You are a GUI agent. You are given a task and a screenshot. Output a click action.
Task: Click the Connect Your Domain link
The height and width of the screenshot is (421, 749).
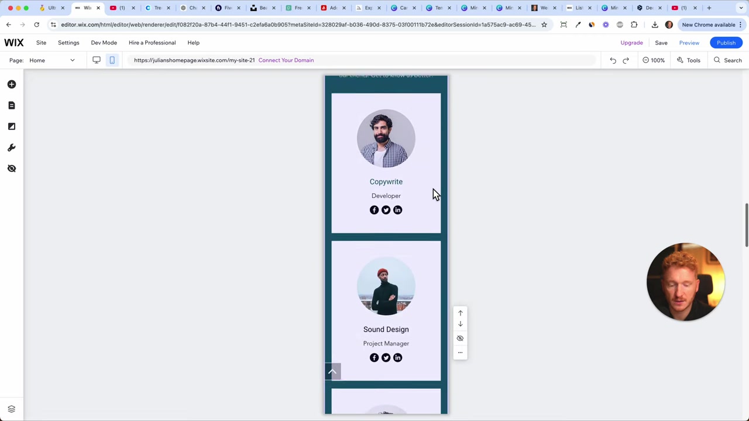[286, 60]
